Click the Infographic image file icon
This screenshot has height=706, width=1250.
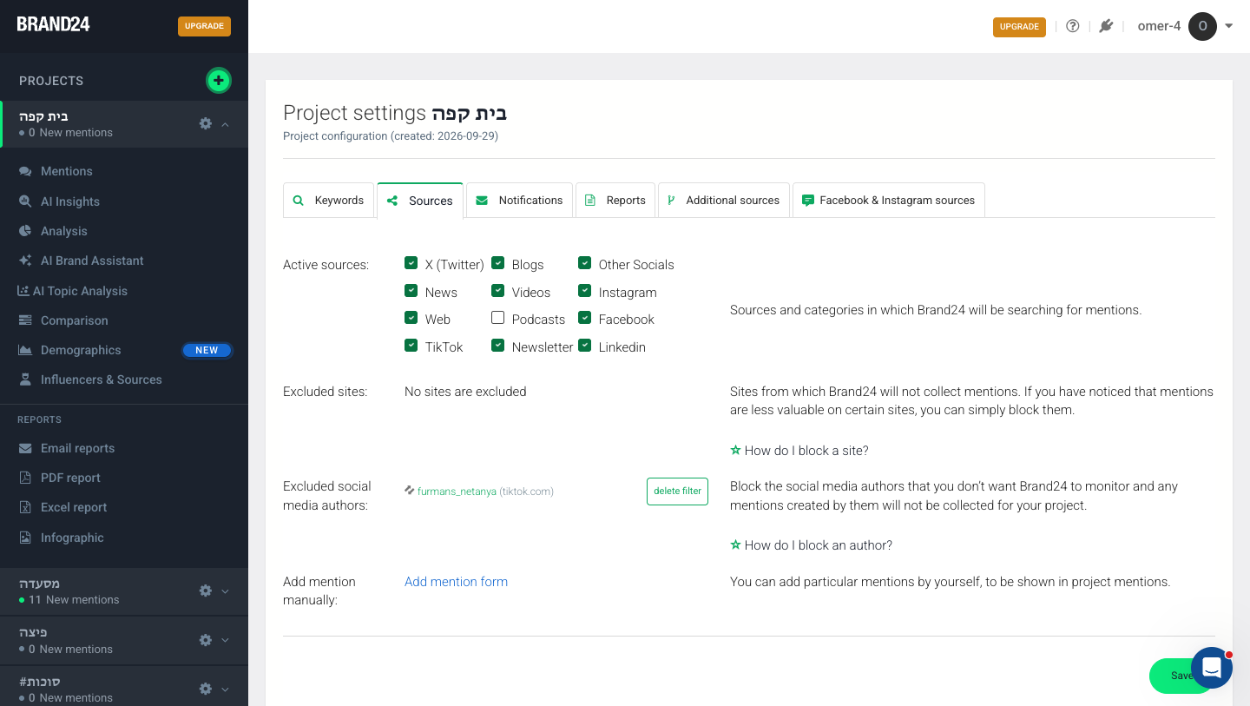pos(25,538)
